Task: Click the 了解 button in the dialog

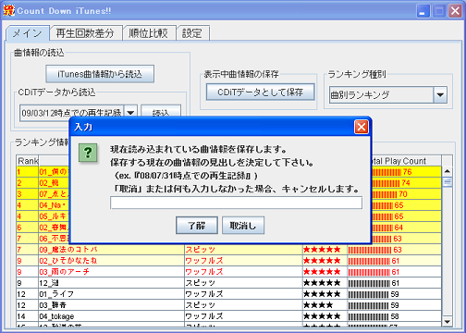Action: pos(197,226)
